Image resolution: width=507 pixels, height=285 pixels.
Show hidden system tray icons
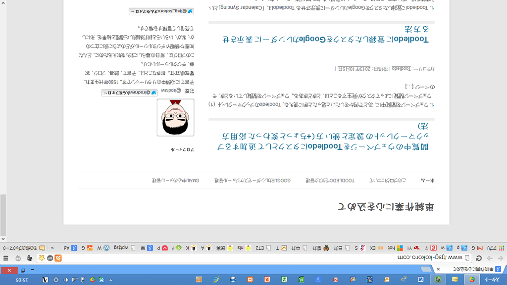tap(110, 280)
